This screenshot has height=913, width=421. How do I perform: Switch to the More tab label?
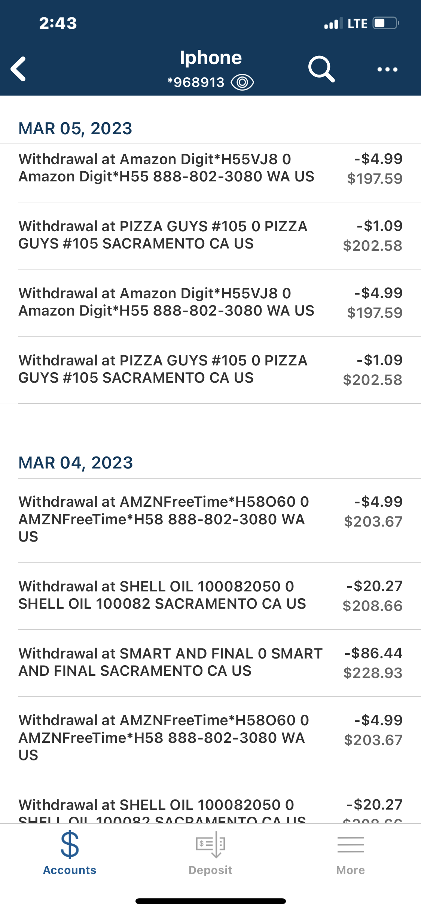coord(351,870)
